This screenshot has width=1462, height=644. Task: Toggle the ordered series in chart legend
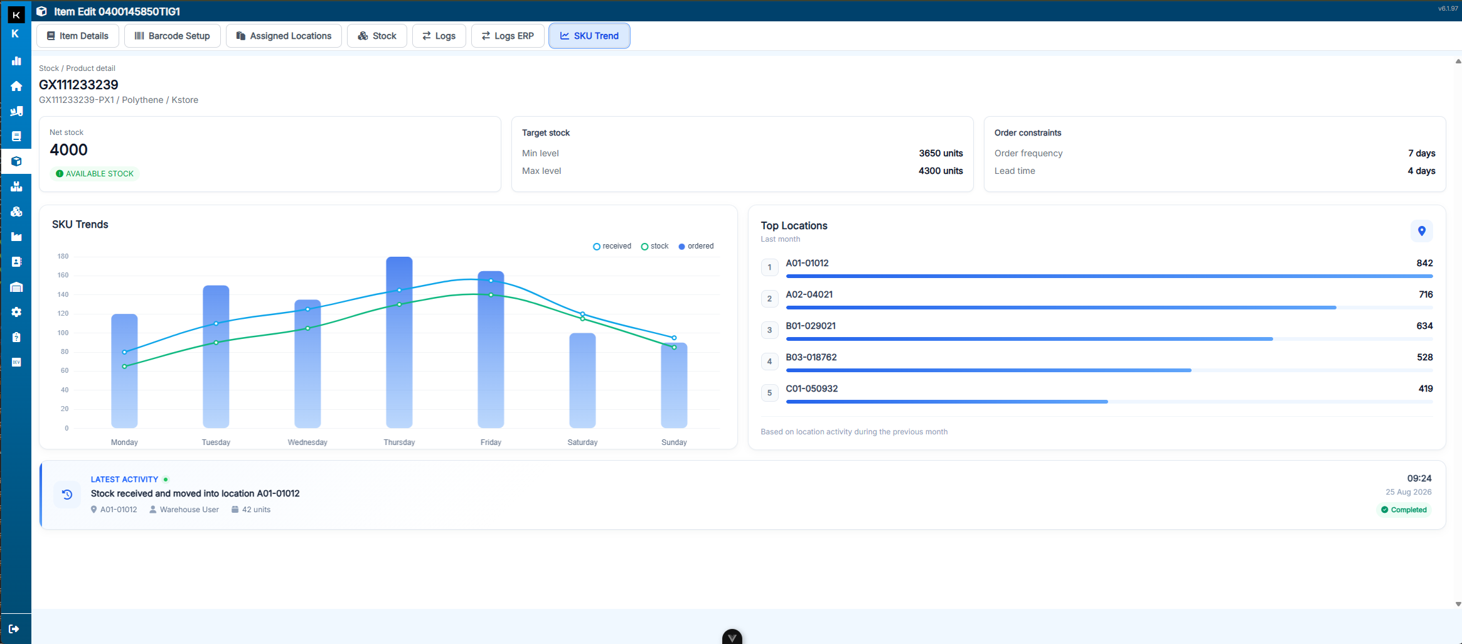[x=696, y=246]
